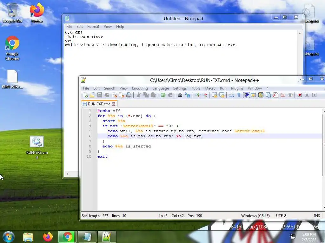Open the Encoding menu
Viewport: 325px width, 243px height.
point(140,88)
